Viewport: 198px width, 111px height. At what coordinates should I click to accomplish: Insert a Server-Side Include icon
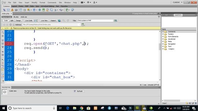tap(47, 10)
